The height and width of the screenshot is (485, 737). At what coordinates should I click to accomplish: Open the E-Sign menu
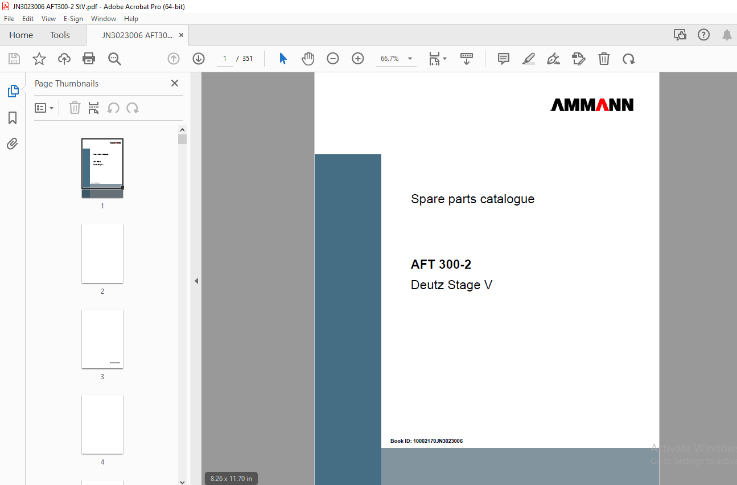[x=73, y=19]
